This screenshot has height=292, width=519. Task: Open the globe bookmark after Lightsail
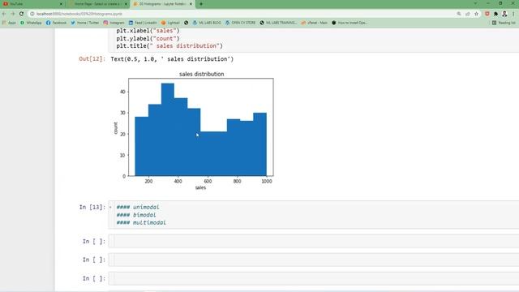pyautogui.click(x=186, y=23)
